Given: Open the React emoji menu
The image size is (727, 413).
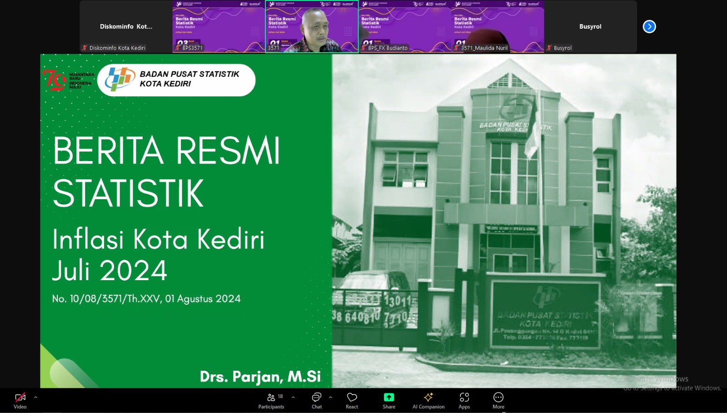Looking at the screenshot, I should 352,401.
